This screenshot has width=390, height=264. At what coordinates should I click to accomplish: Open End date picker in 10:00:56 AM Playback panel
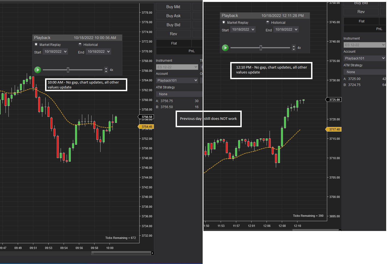coord(99,52)
